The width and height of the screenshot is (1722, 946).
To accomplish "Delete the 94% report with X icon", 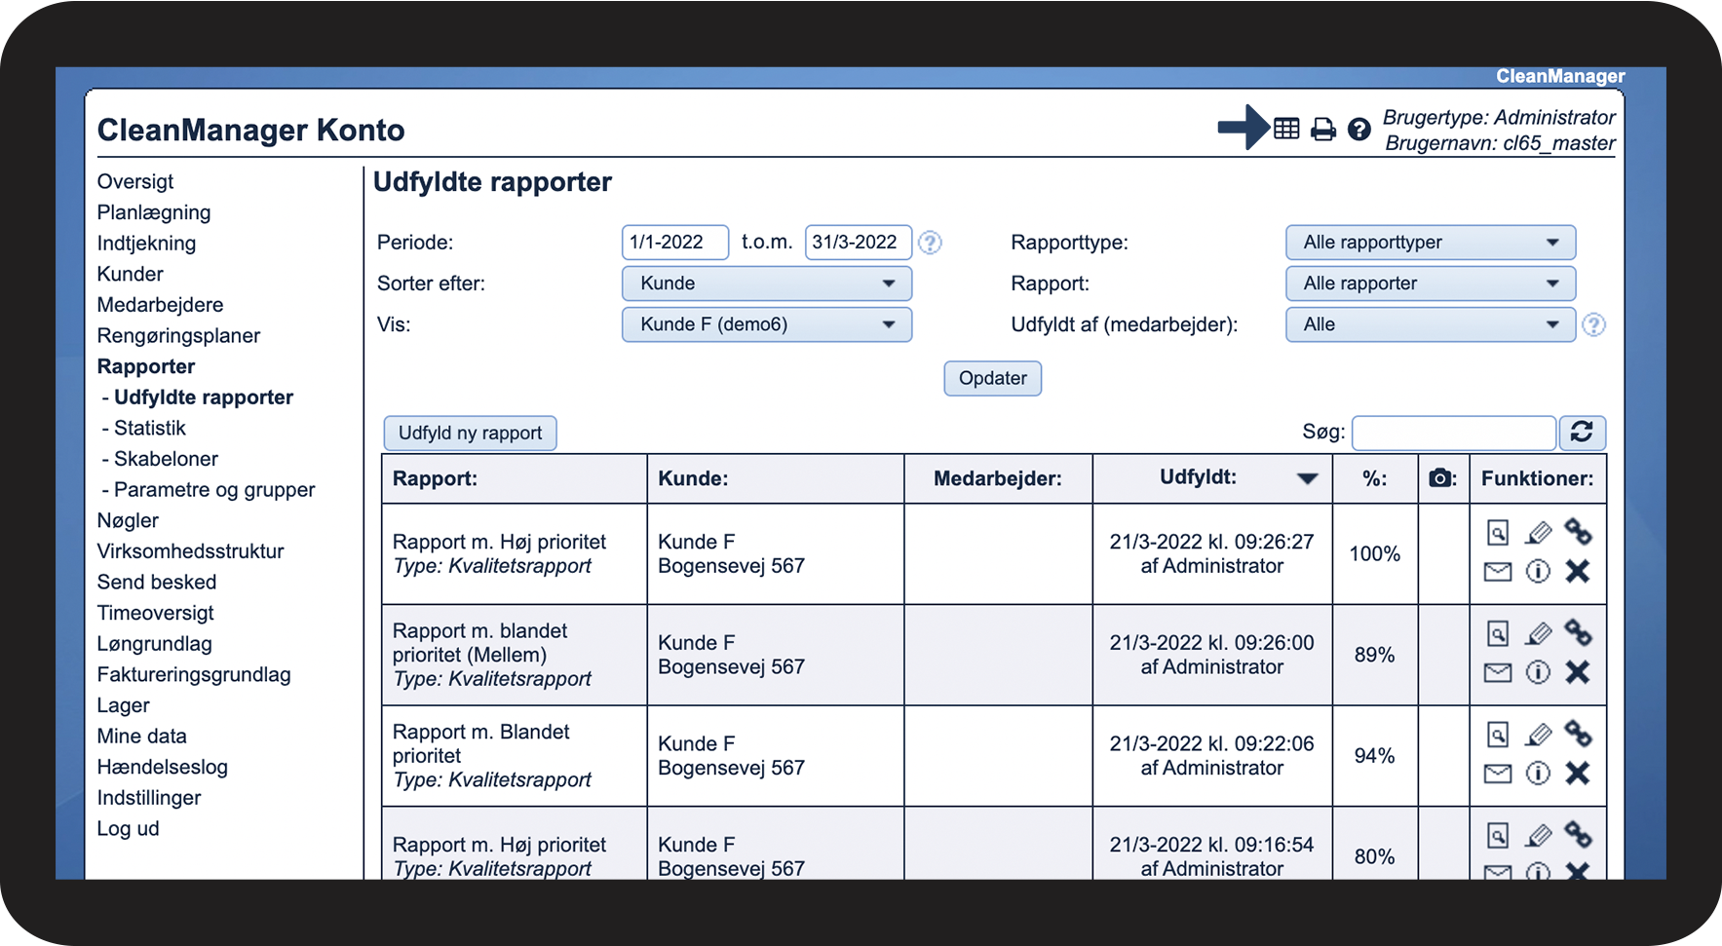I will tap(1578, 774).
